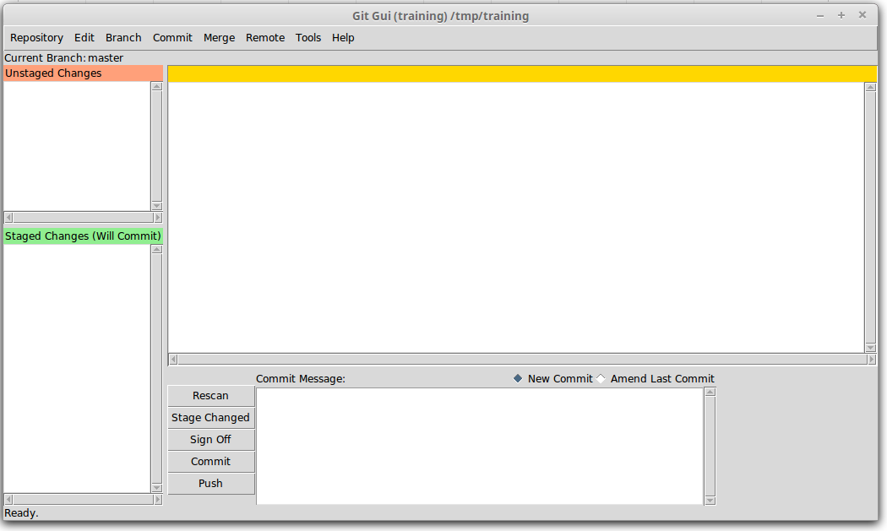Select the Amend Last Commit radio option

click(656, 379)
